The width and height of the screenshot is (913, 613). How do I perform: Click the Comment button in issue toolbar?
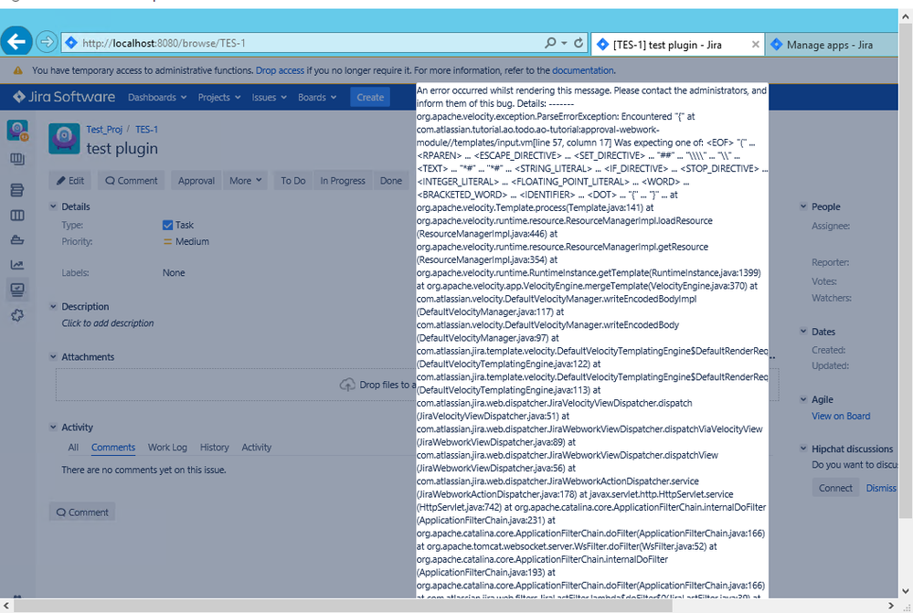click(131, 181)
